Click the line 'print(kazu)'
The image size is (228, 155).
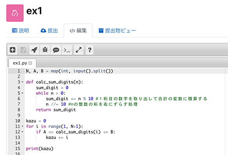tap(40, 149)
